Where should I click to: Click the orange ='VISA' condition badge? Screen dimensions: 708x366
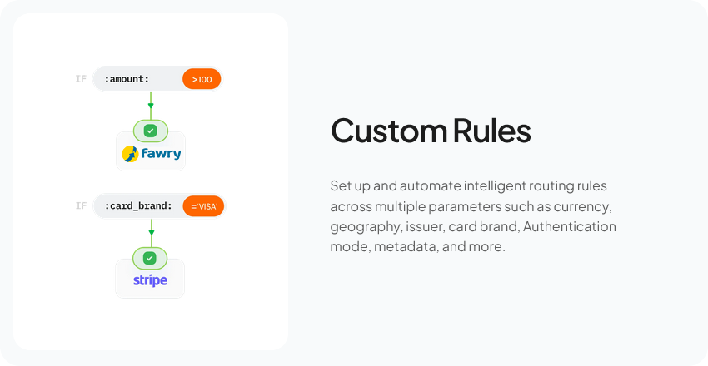click(x=203, y=205)
